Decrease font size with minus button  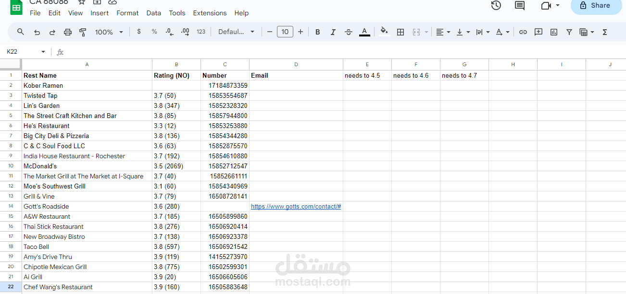tap(270, 32)
